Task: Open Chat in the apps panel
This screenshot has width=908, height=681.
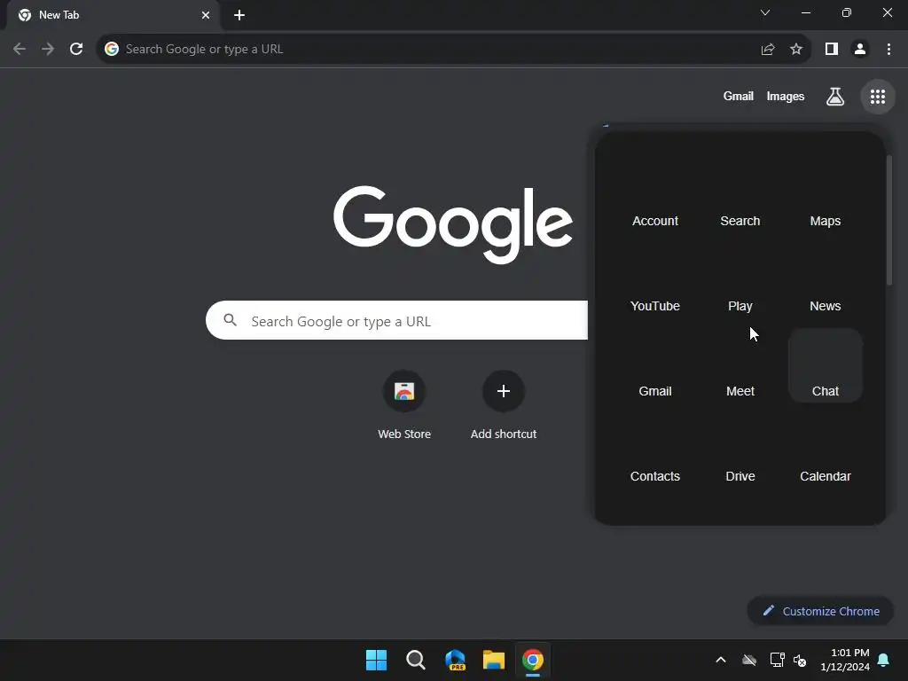Action: [826, 366]
